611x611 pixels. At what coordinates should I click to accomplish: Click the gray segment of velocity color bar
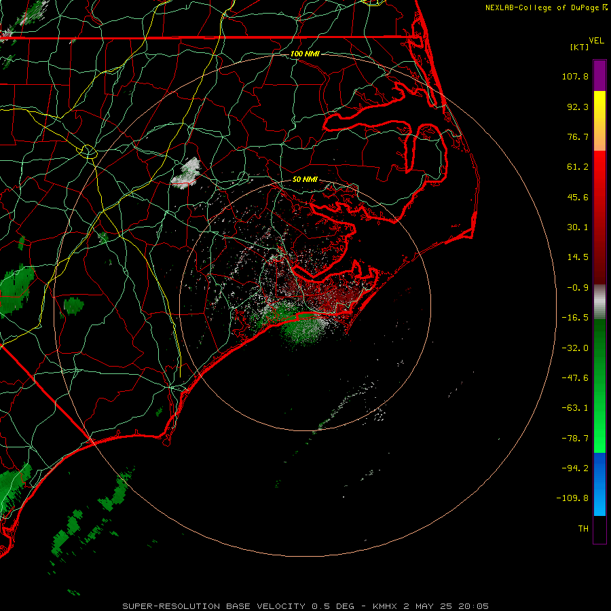point(599,302)
